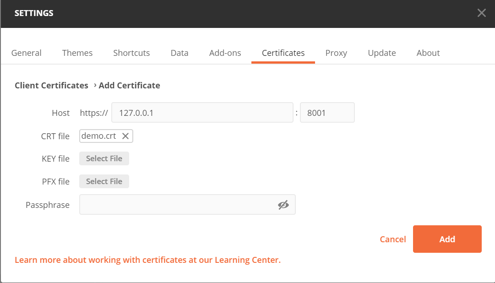Cancel adding the certificate

pyautogui.click(x=393, y=239)
